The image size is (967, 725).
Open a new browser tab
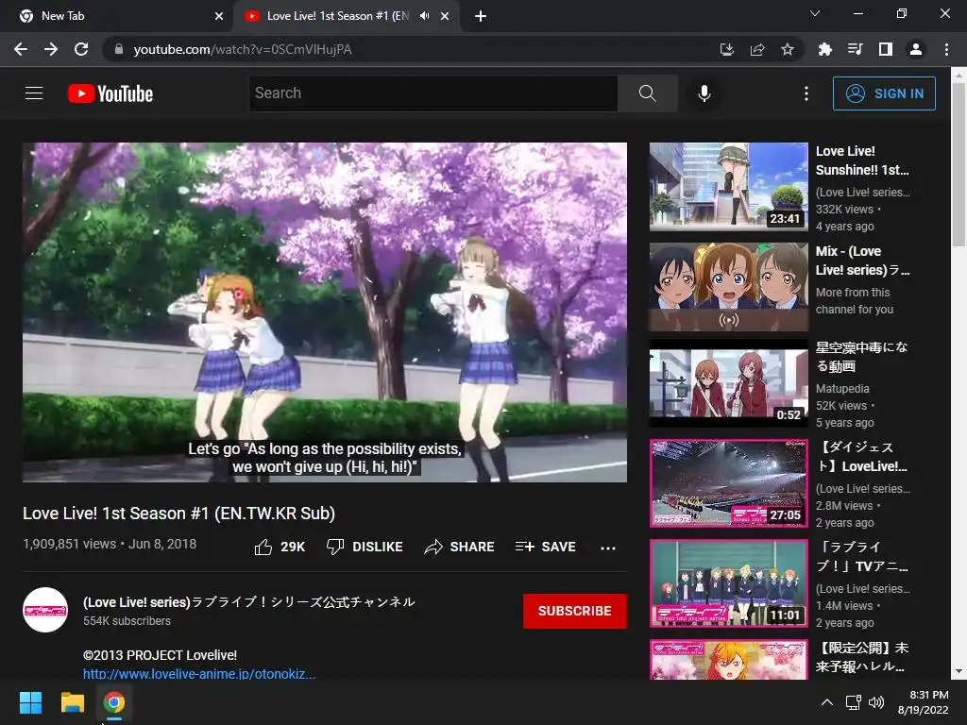(x=481, y=16)
